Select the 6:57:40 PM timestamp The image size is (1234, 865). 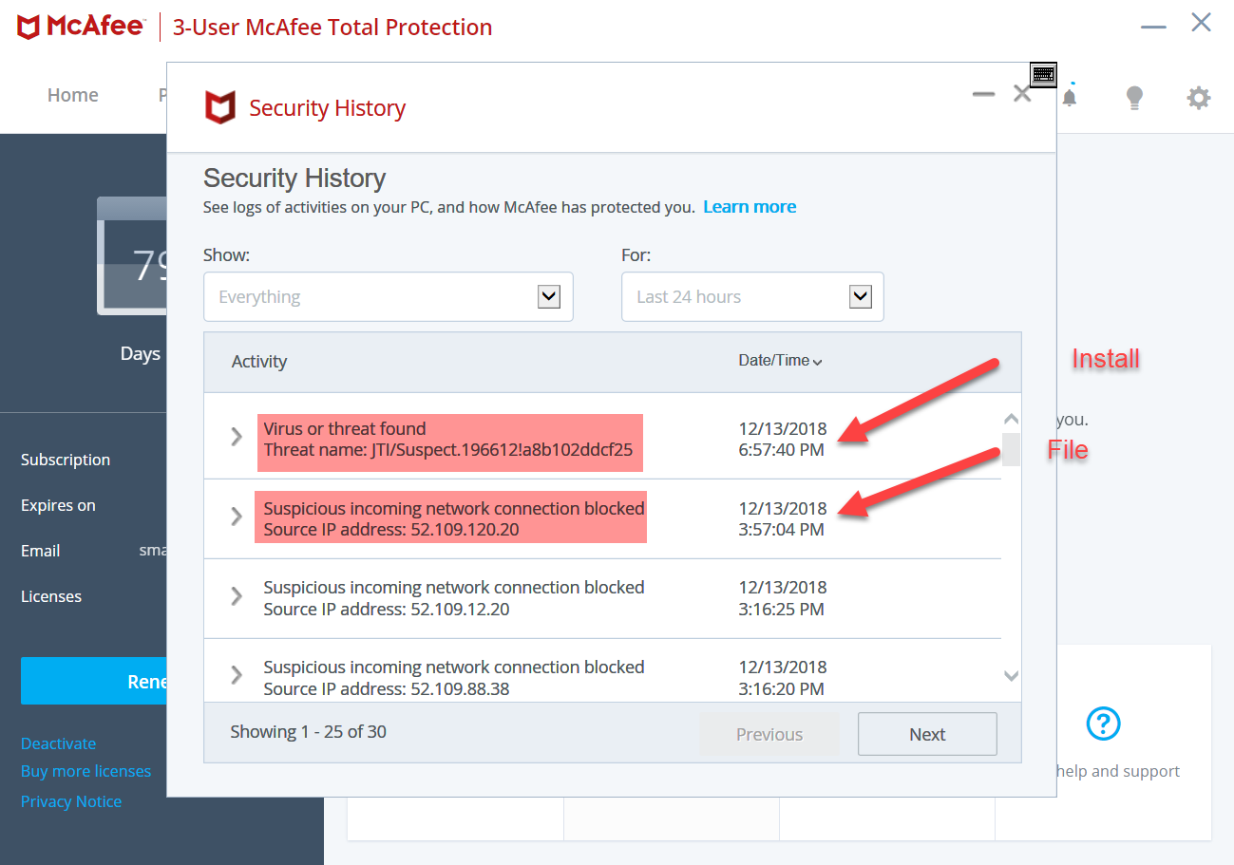coord(781,450)
